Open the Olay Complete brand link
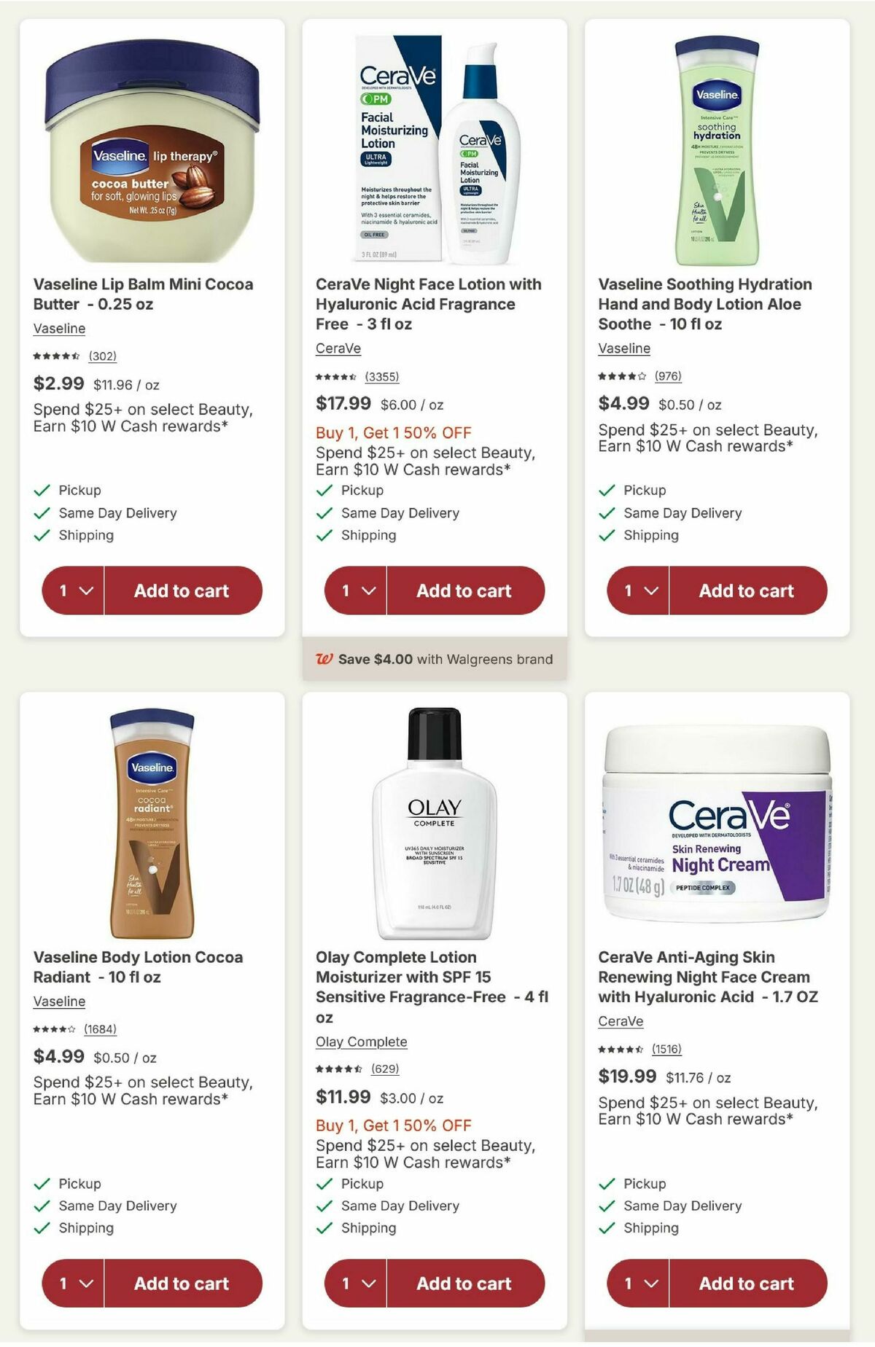Viewport: 875px width, 1347px height. pyautogui.click(x=361, y=1042)
